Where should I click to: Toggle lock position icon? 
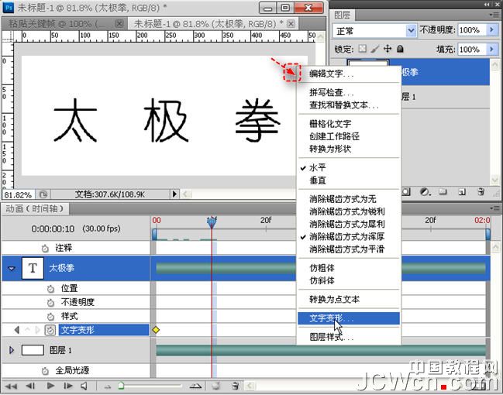point(388,49)
